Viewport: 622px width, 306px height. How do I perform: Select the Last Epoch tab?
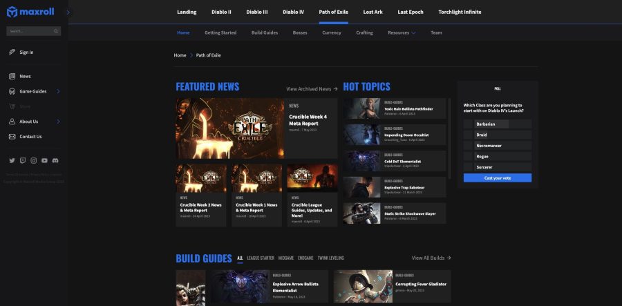411,12
